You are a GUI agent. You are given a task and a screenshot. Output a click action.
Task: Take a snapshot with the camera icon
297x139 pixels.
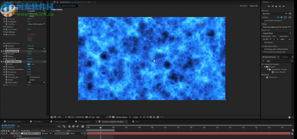[86, 117]
